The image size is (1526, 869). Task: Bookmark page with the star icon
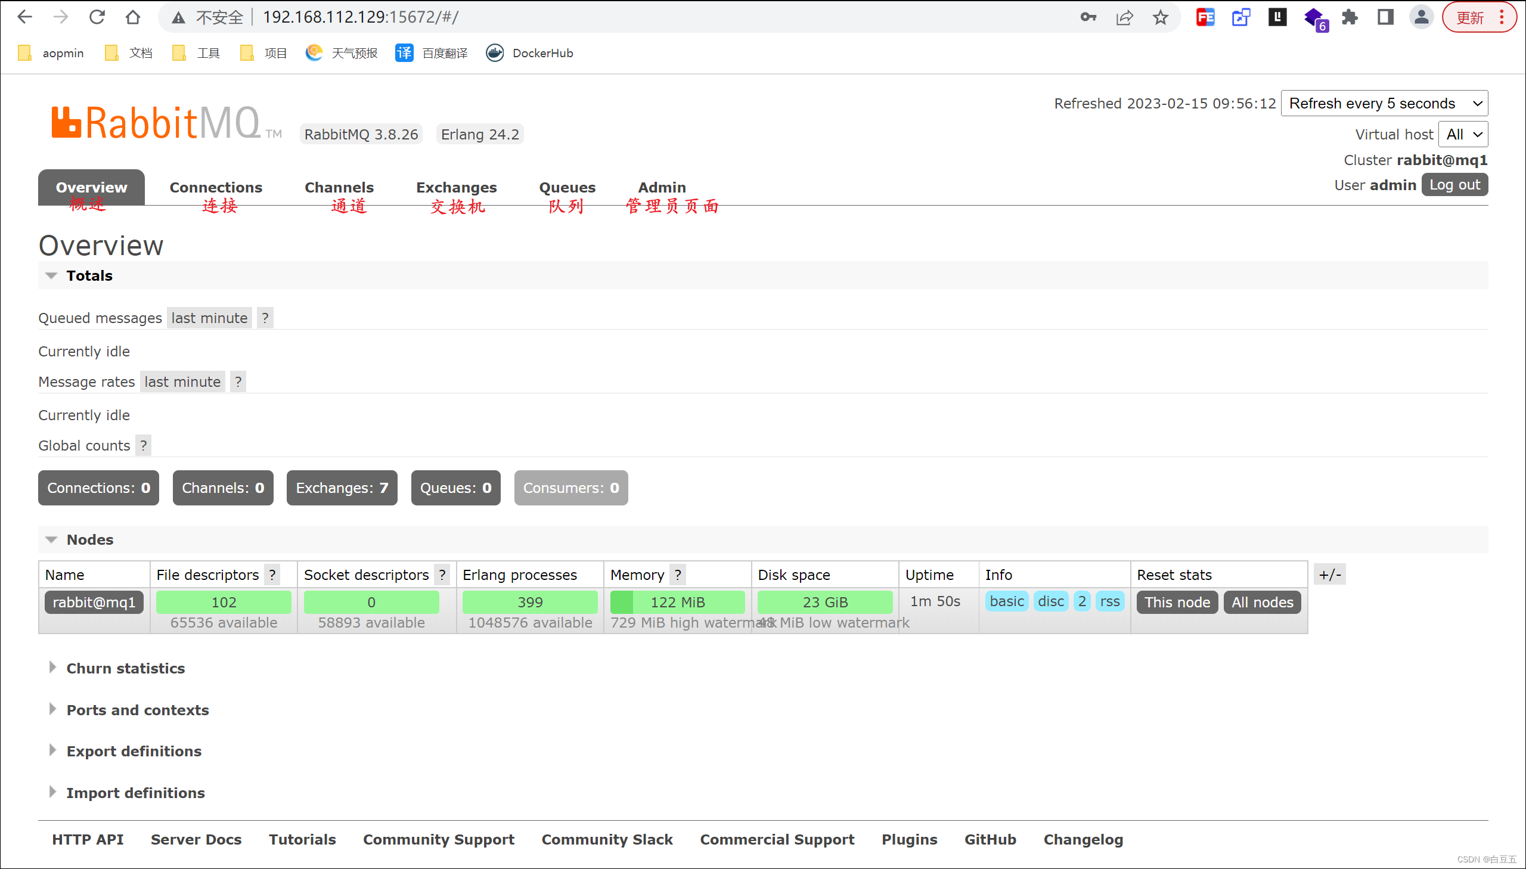[x=1160, y=17]
